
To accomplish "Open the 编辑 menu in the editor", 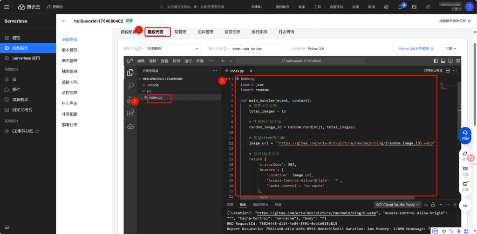I will tap(141, 61).
